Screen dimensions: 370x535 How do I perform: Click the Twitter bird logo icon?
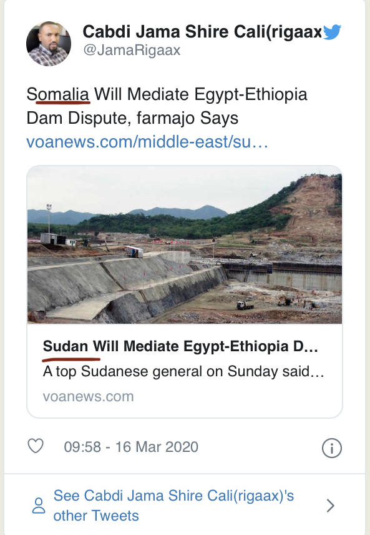point(331,32)
